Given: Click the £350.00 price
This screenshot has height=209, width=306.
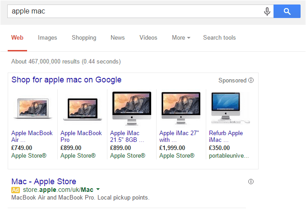Looking at the screenshot, I should tap(219, 148).
